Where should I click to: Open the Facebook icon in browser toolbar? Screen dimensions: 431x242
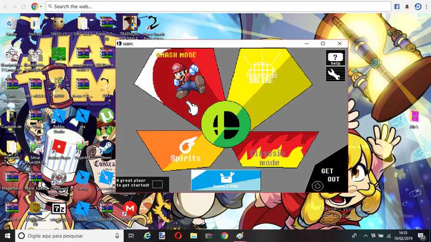[397, 6]
